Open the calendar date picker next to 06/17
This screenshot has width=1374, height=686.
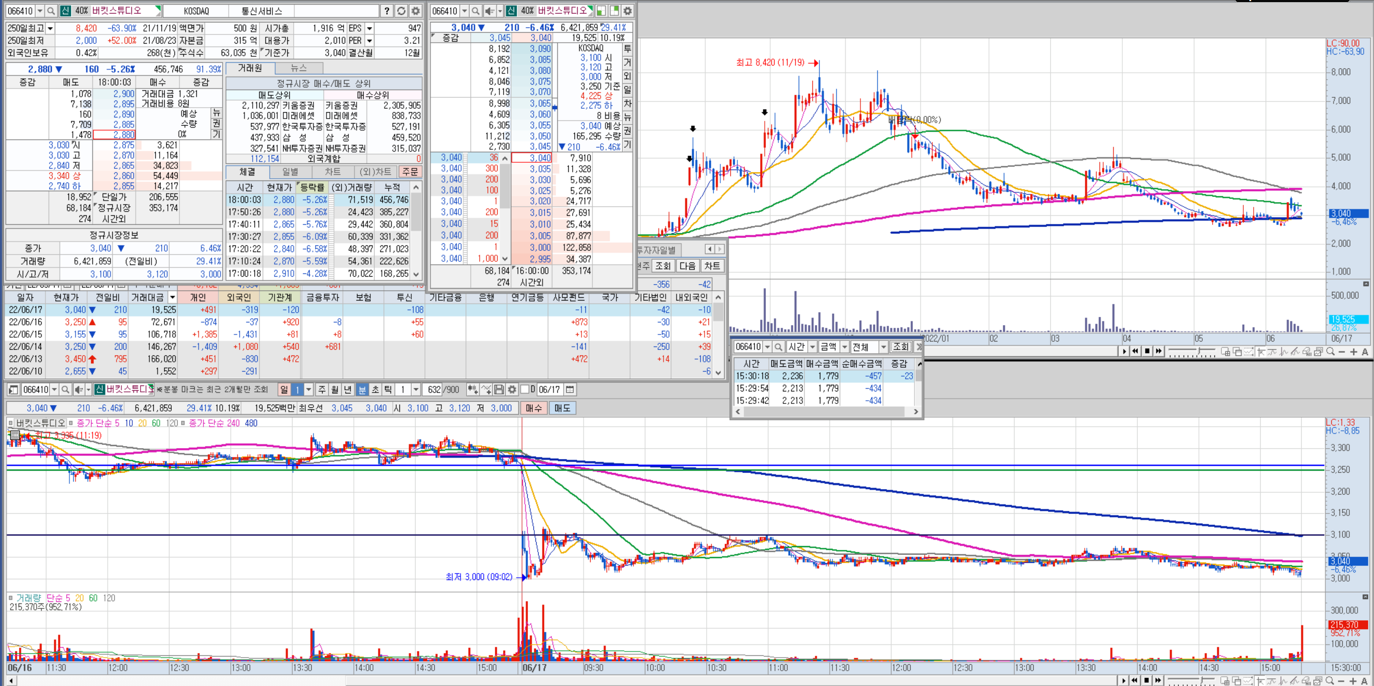pyautogui.click(x=570, y=389)
